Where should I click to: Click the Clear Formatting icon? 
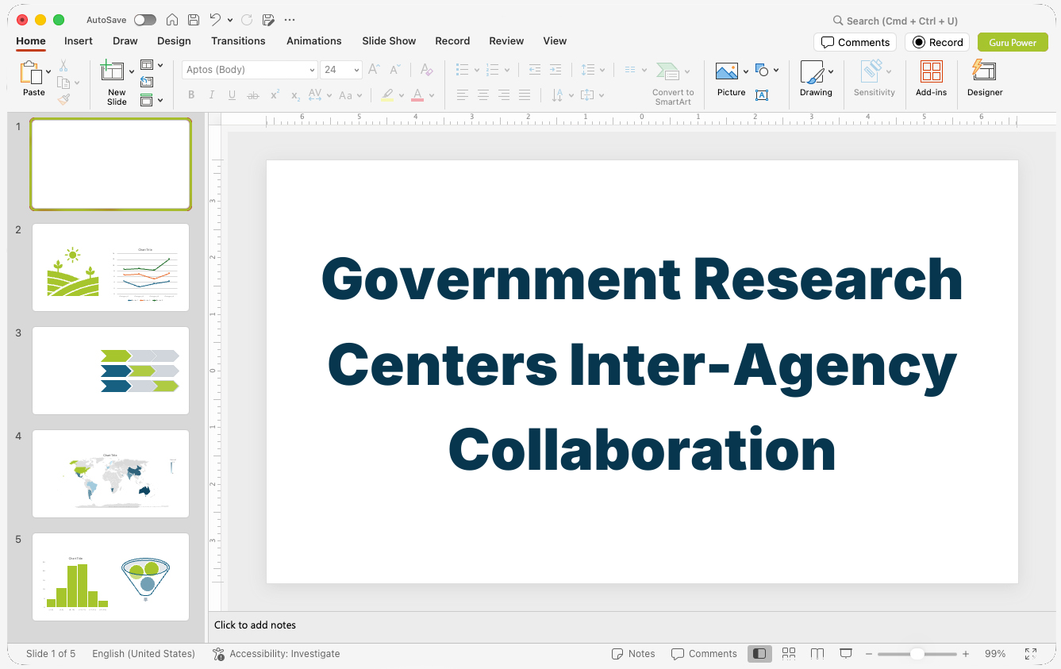tap(426, 70)
